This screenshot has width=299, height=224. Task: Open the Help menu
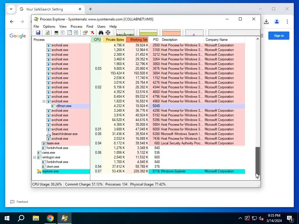click(x=113, y=27)
